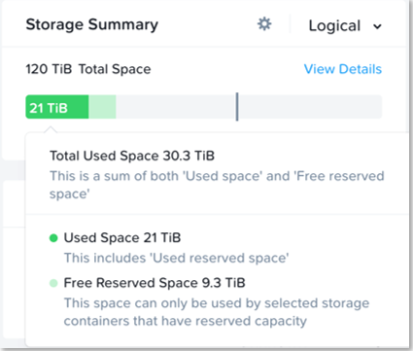The height and width of the screenshot is (351, 413).
Task: Click the chevron beside Logical
Action: point(377,26)
